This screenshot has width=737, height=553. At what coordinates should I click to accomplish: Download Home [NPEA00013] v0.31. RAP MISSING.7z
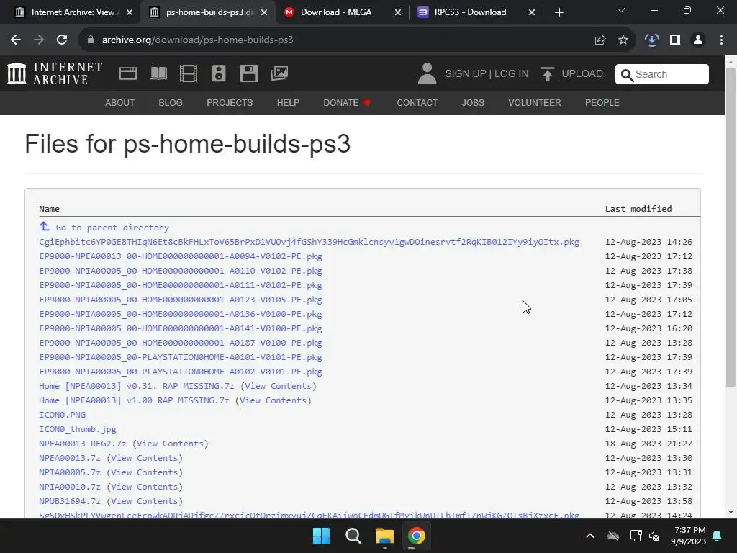(136, 386)
